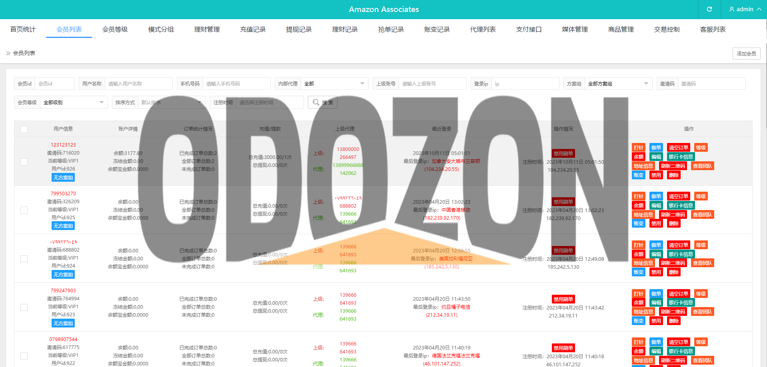The image size is (767, 367).
Task: Open the 支付接口 tab
Action: pyautogui.click(x=529, y=29)
